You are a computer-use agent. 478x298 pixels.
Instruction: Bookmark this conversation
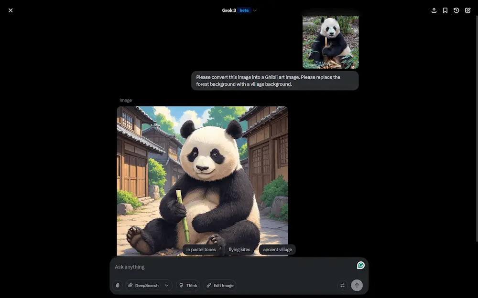tap(445, 10)
